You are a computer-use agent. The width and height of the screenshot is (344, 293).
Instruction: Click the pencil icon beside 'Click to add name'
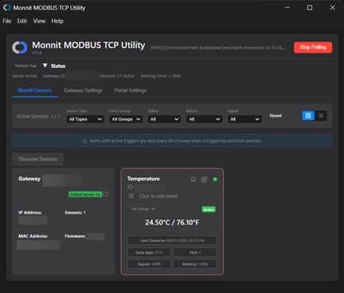pos(131,196)
